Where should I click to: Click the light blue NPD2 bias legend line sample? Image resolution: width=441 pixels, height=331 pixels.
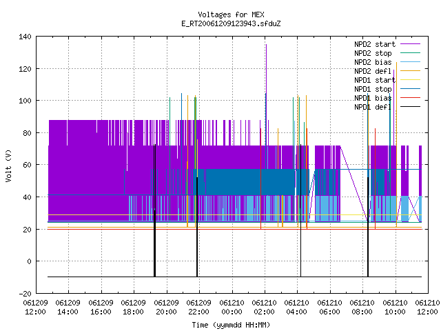tap(411, 61)
